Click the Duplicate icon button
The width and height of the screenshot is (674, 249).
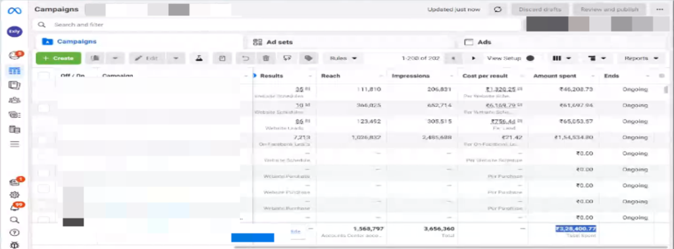pos(95,58)
